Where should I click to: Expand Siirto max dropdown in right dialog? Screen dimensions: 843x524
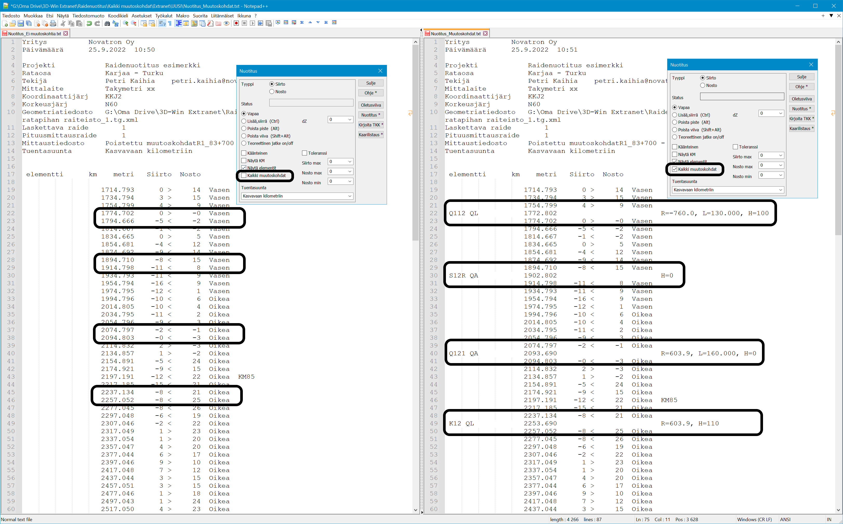click(781, 155)
